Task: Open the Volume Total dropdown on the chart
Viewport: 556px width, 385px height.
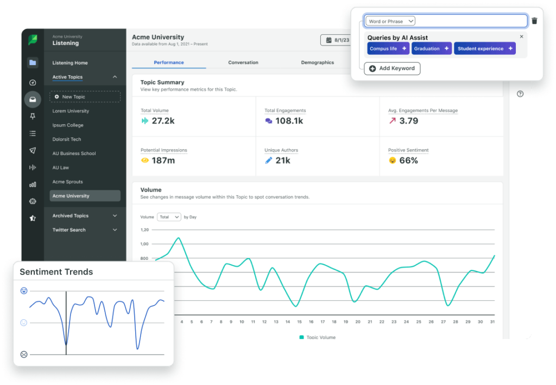Action: click(x=169, y=216)
